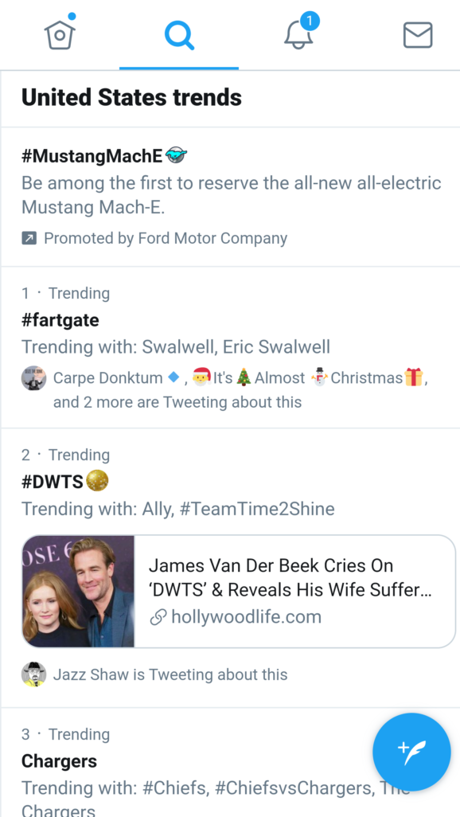Viewport: 460px width, 817px height.
Task: Open the Home timeline icon
Action: pos(60,34)
